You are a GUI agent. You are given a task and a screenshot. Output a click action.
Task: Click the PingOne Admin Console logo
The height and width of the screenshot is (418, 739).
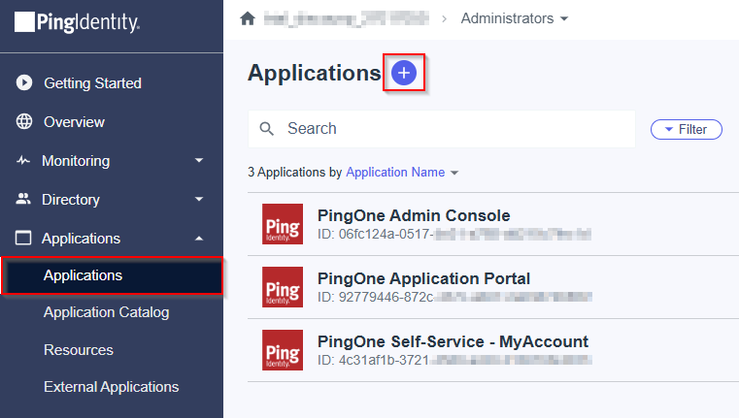pos(283,224)
